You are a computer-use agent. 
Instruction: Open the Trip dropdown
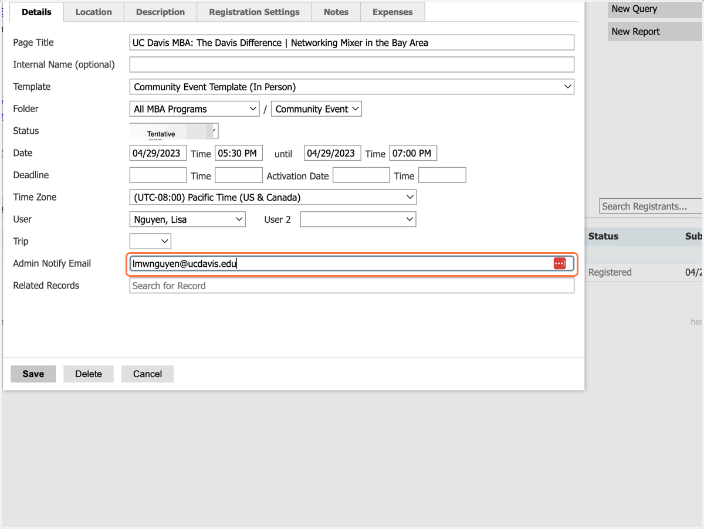pos(150,242)
